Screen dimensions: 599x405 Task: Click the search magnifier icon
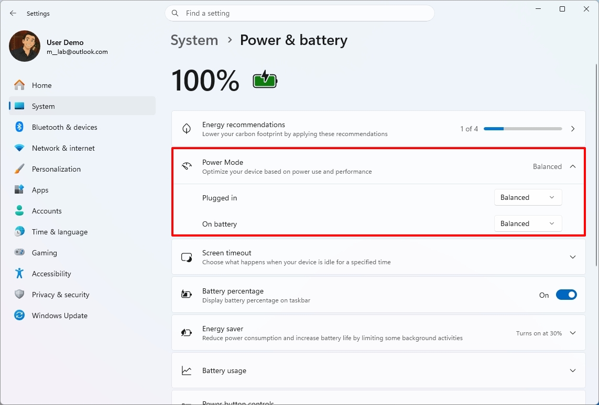[x=175, y=14]
